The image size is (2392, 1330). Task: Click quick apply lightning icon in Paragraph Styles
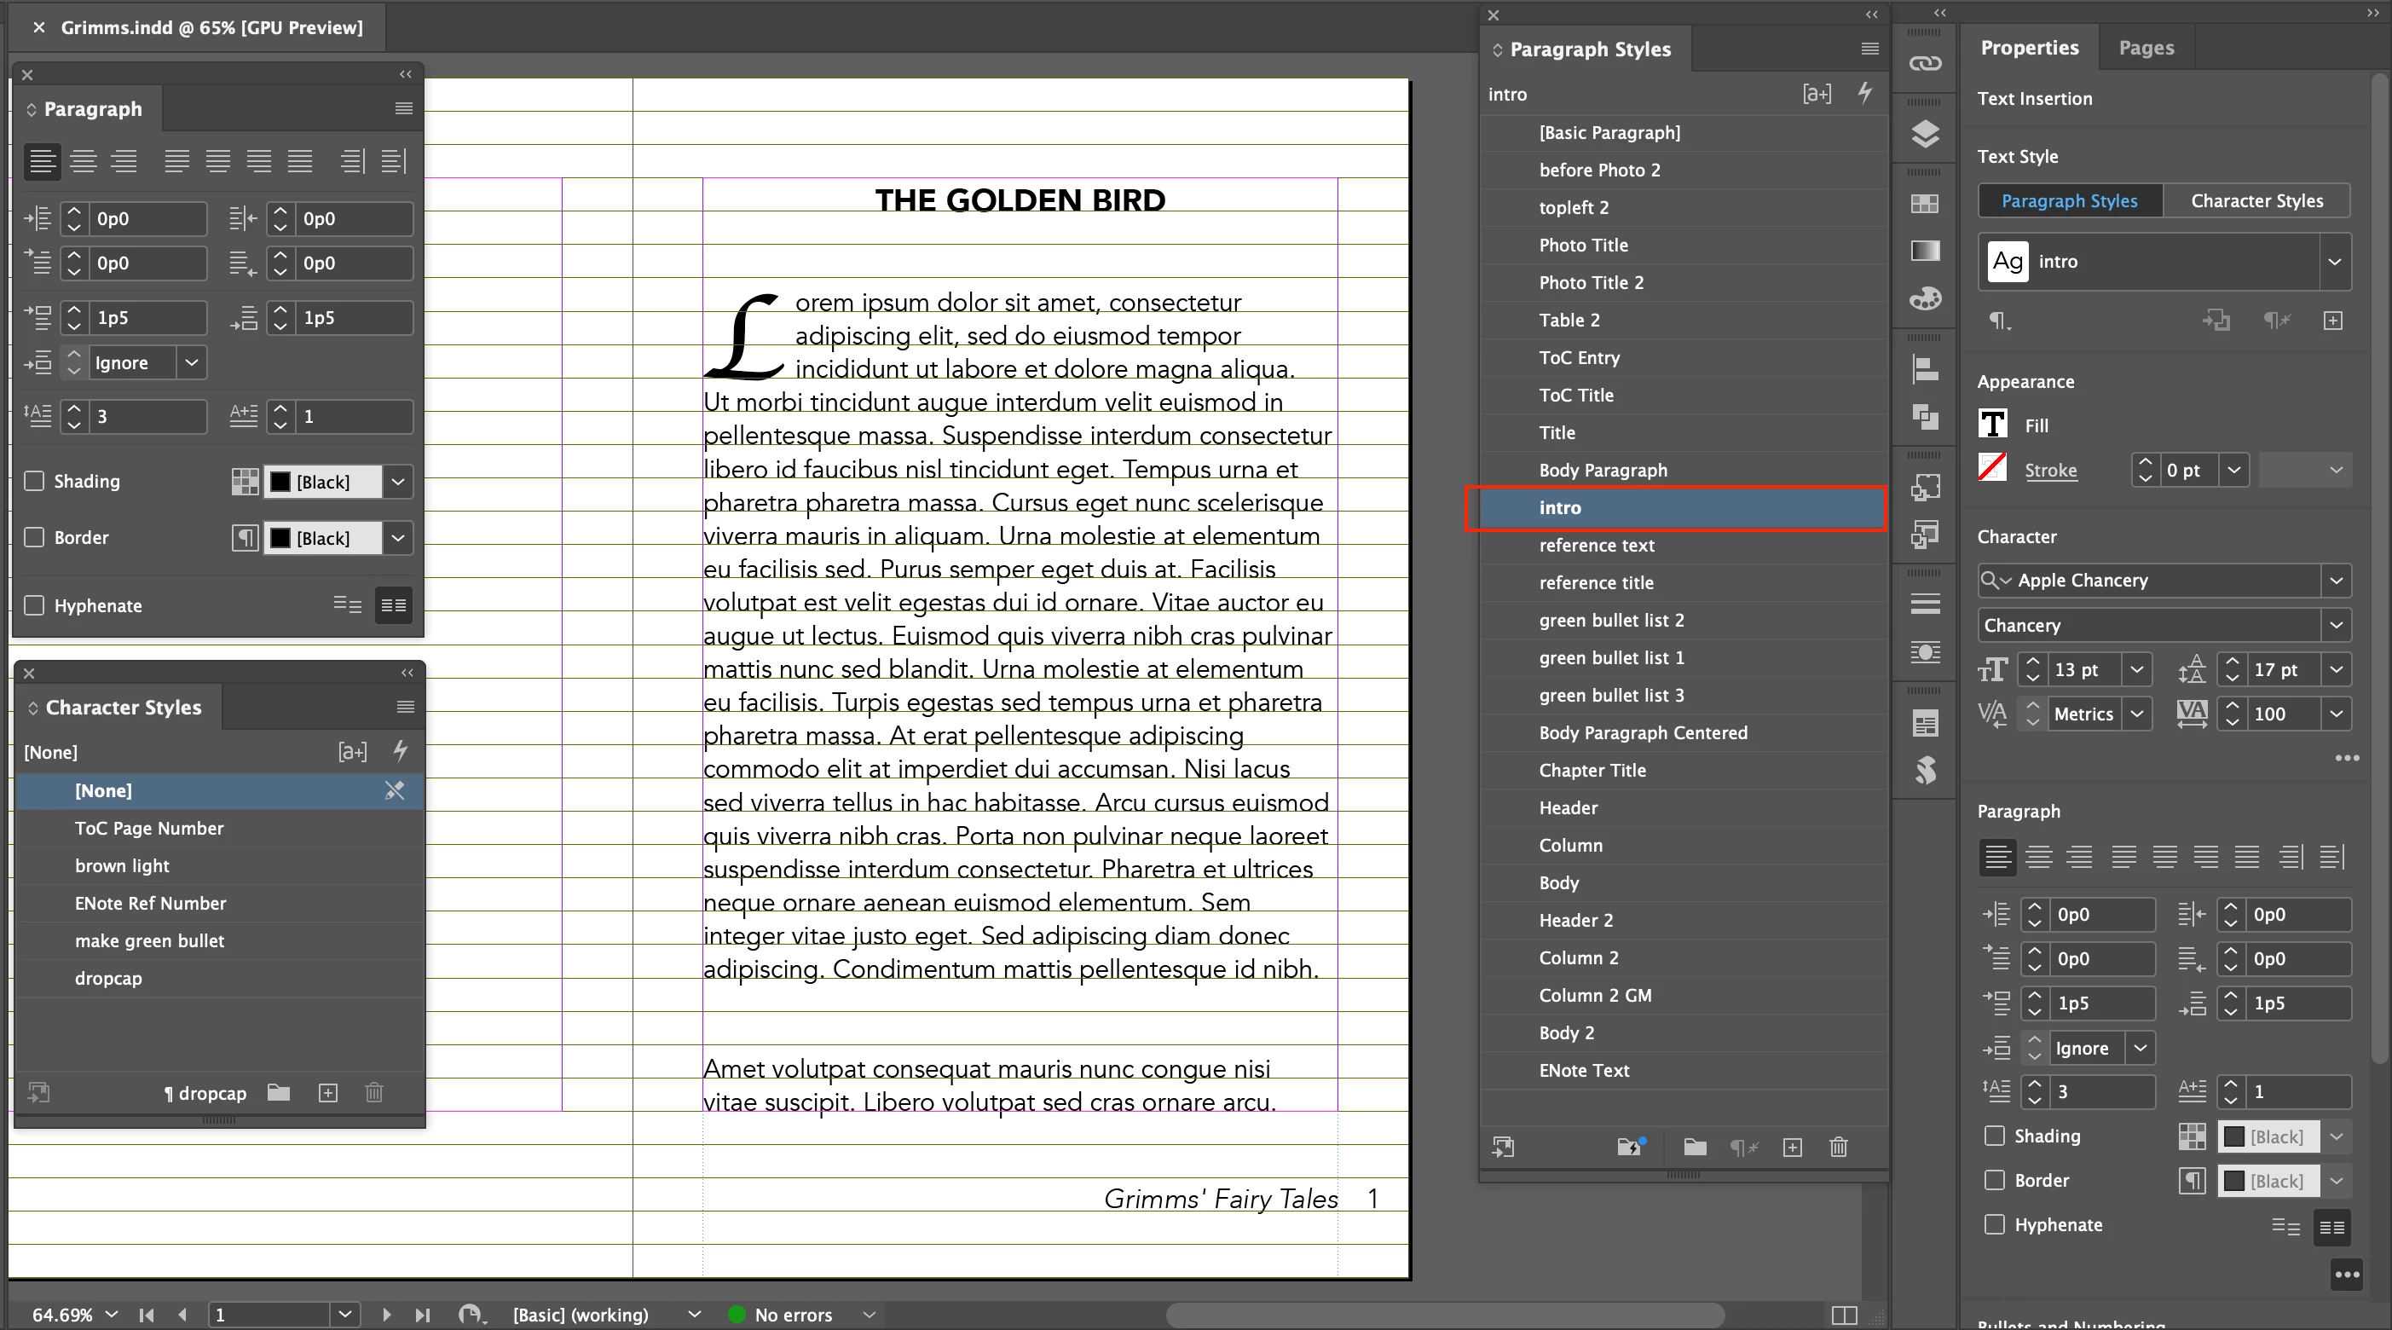1864,93
